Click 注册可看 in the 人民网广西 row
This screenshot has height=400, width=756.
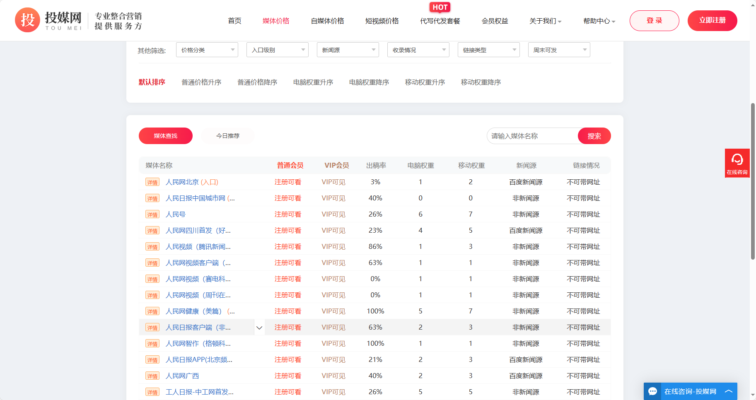click(x=288, y=376)
